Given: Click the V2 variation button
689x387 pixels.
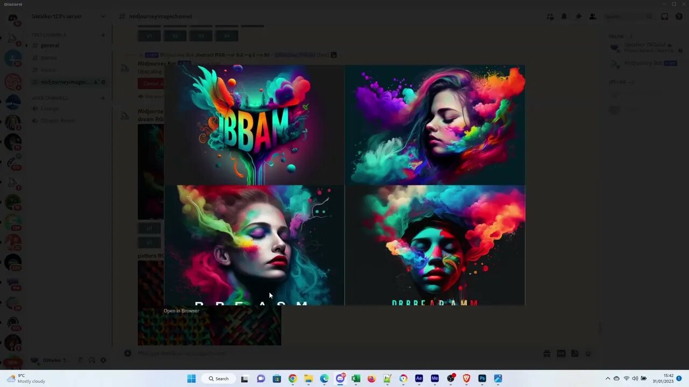Looking at the screenshot, I should click(175, 36).
